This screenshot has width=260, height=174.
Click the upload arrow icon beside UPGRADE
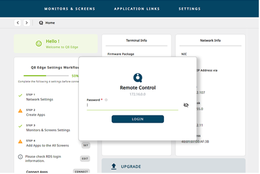[113, 166]
